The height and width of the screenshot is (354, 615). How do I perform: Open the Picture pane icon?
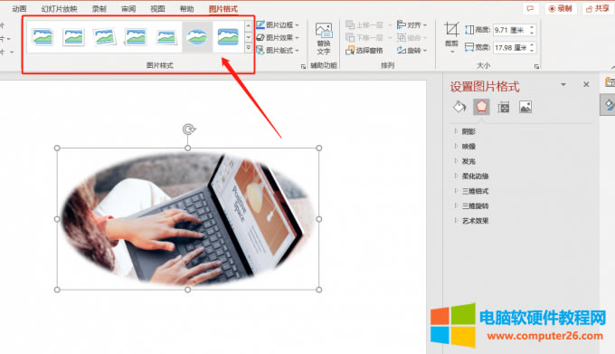pos(525,107)
